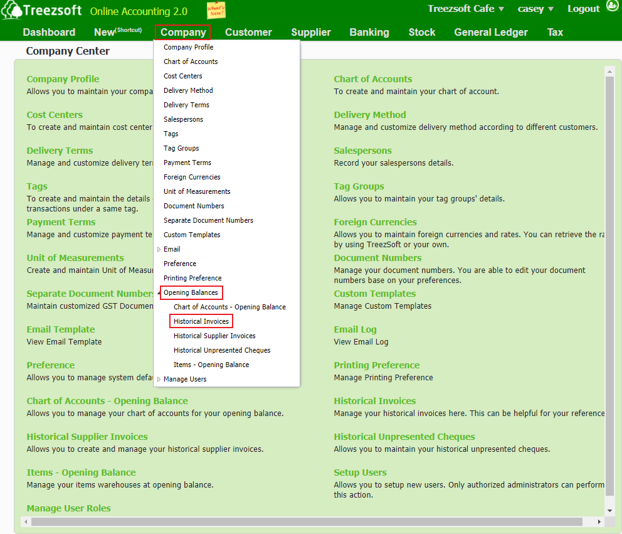The image size is (622, 534).
Task: Open the Tag Groups page link
Action: pyautogui.click(x=359, y=186)
